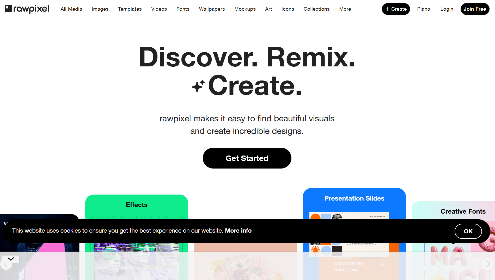Click the sparkle icon beside Create heading
This screenshot has width=495, height=280.
[x=198, y=86]
